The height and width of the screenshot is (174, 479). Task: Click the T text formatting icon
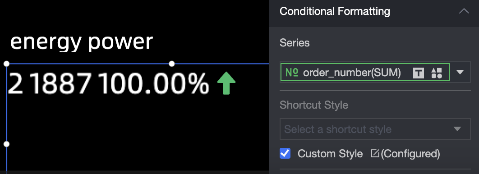click(x=419, y=73)
